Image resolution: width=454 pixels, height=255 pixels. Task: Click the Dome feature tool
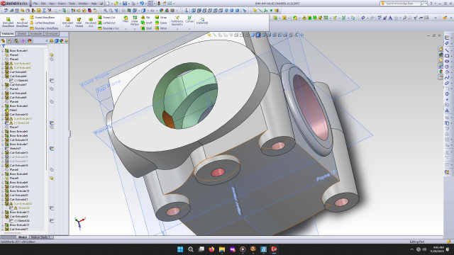[161, 23]
